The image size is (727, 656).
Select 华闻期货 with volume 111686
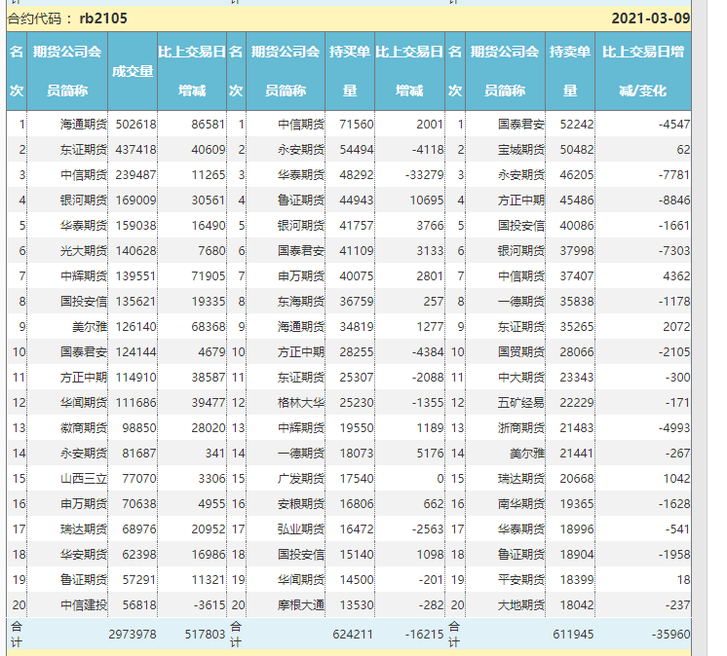(84, 403)
